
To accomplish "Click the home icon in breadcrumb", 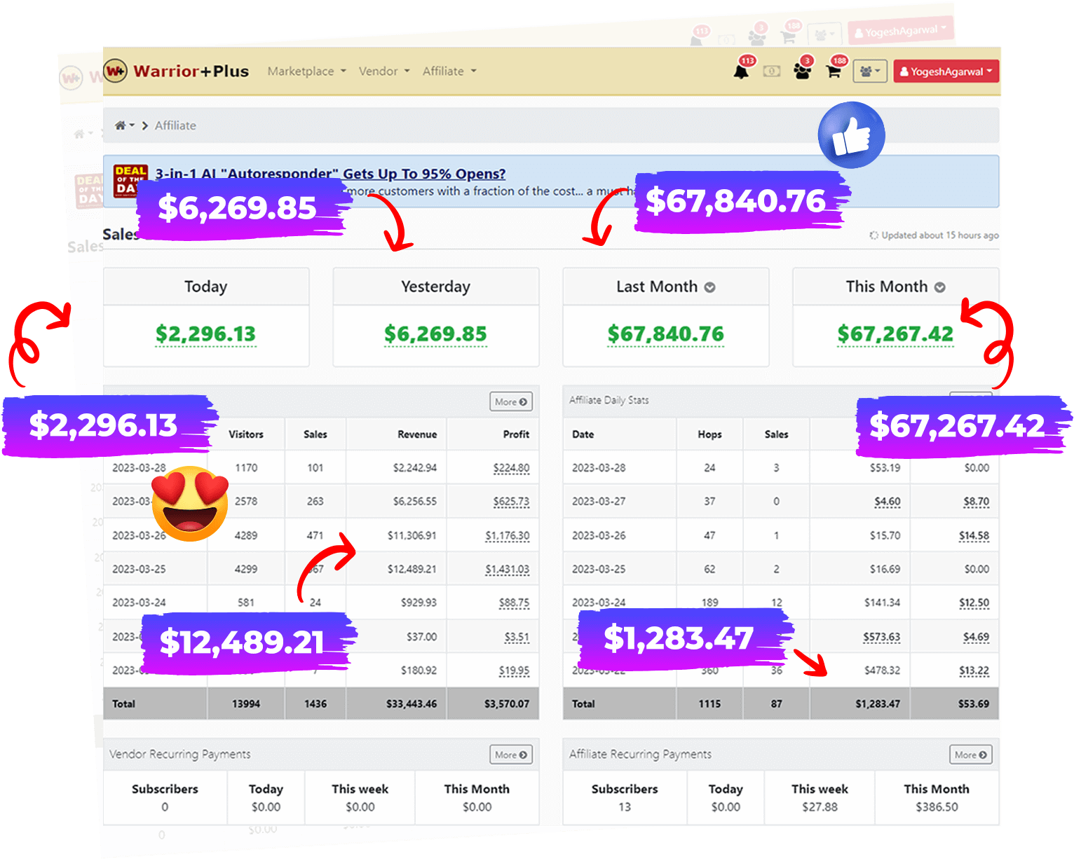I will click(x=121, y=125).
